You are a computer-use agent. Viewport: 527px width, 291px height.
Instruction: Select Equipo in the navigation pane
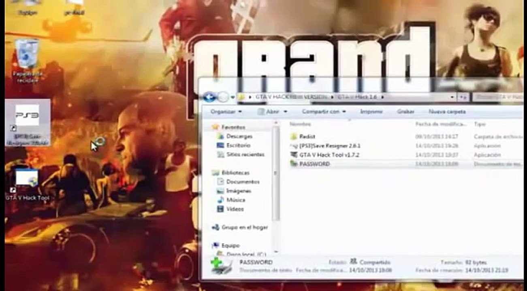[x=230, y=246]
